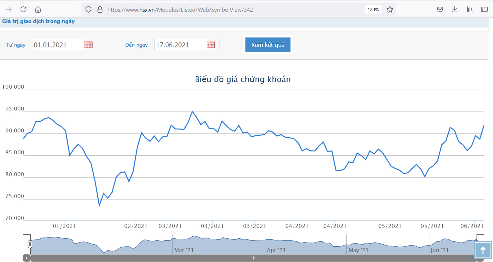This screenshot has width=493, height=262.
Task: Open the downloads panel
Action: tap(454, 10)
